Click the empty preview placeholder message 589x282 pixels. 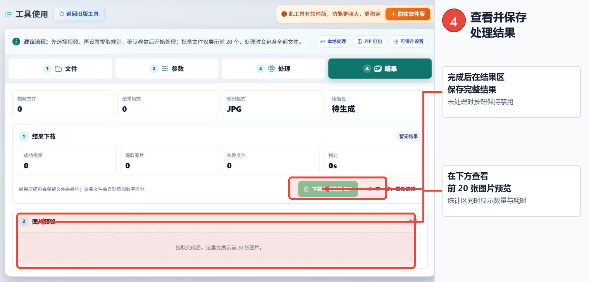coord(220,247)
